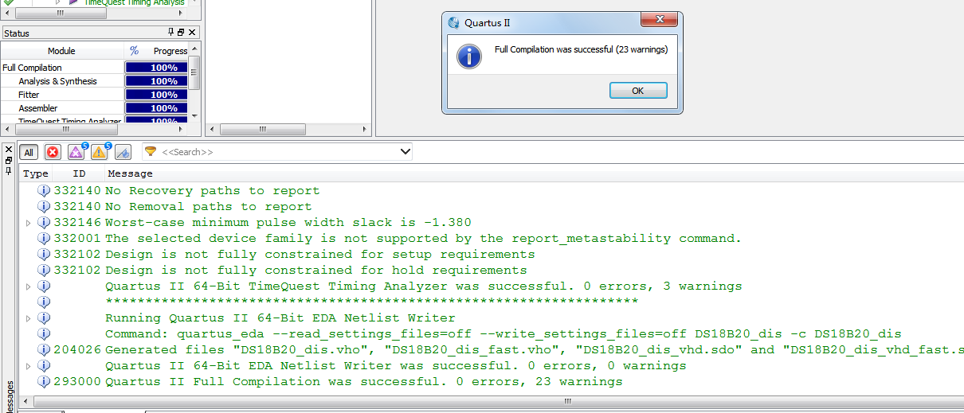This screenshot has height=413, width=964.
Task: Click OK in the Quartus II dialog
Action: tap(638, 91)
